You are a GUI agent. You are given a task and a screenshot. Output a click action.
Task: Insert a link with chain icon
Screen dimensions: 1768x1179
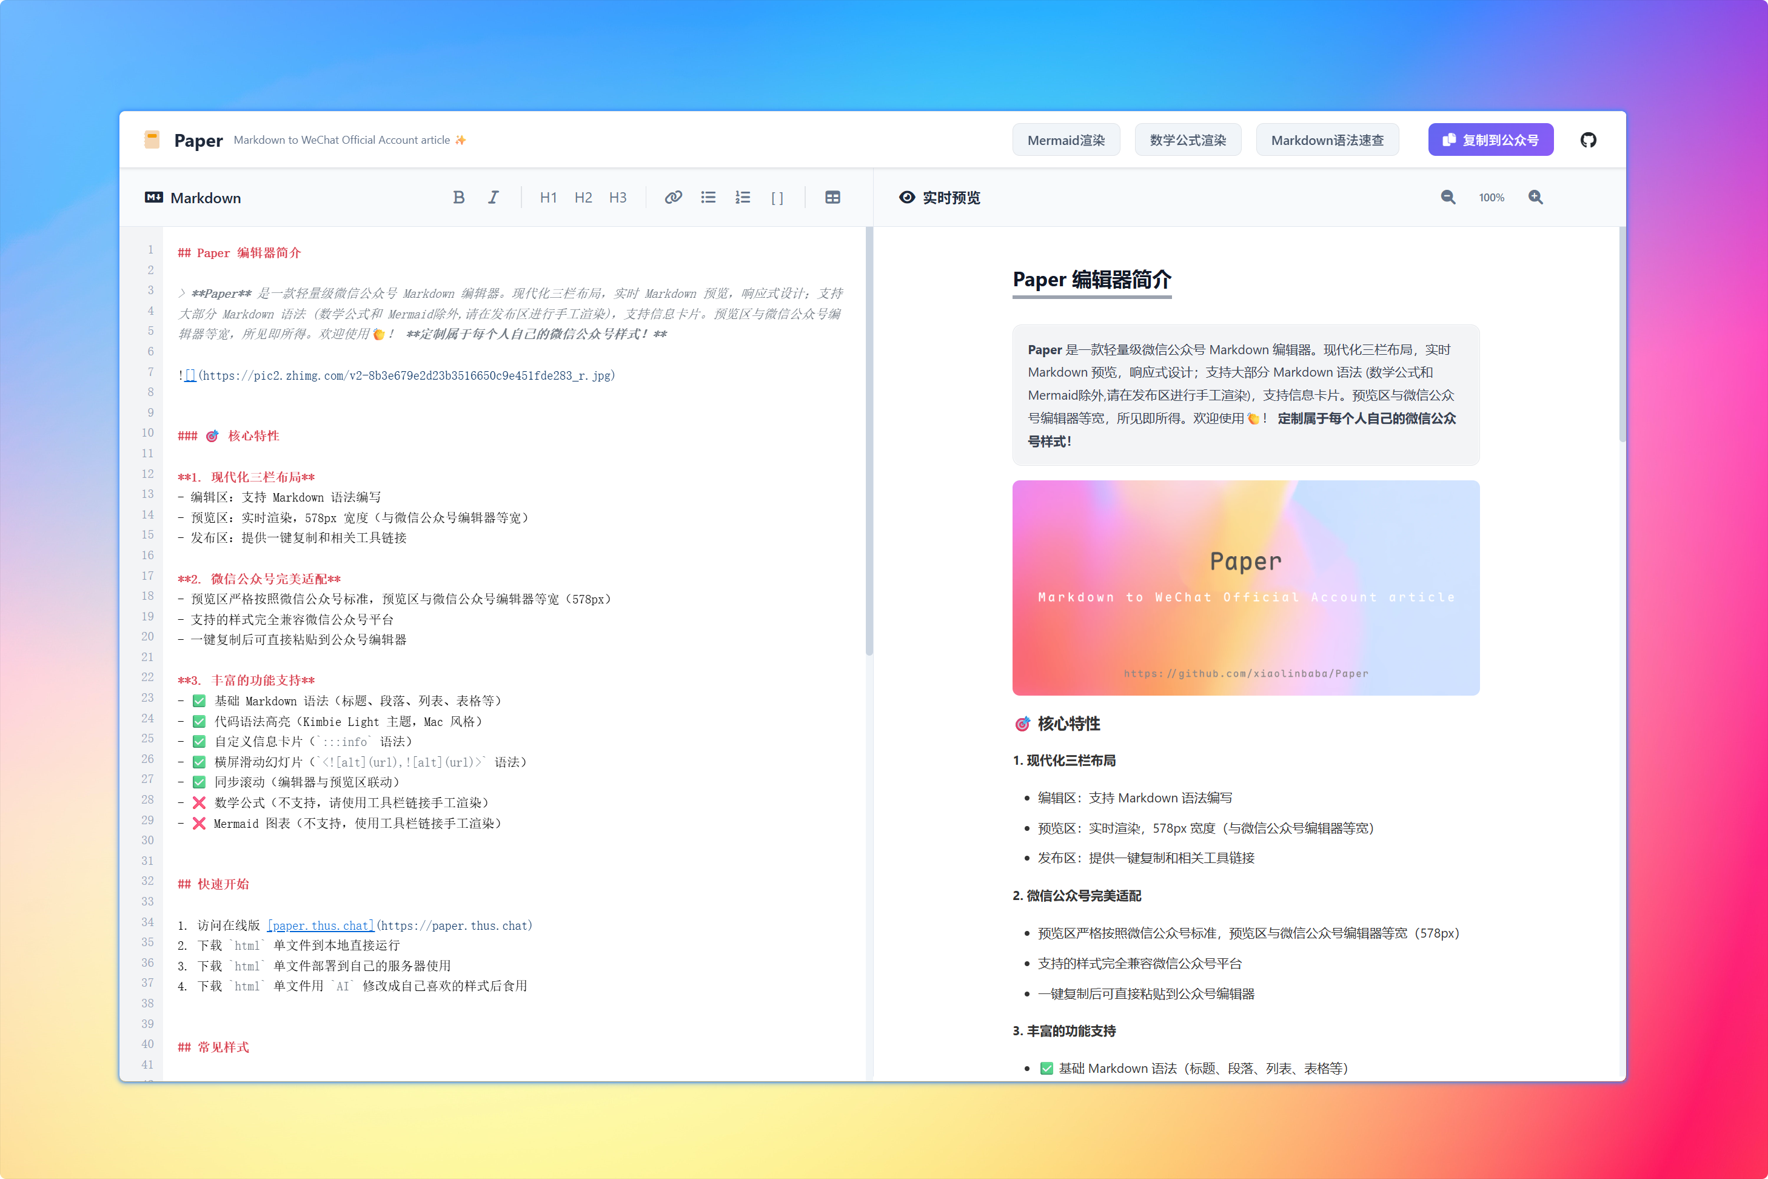pyautogui.click(x=673, y=197)
